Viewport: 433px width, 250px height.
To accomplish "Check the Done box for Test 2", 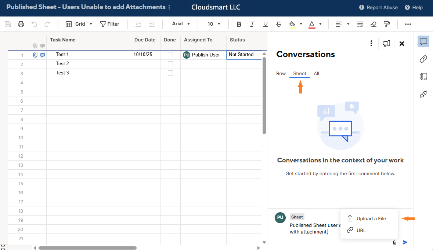I will (x=170, y=64).
